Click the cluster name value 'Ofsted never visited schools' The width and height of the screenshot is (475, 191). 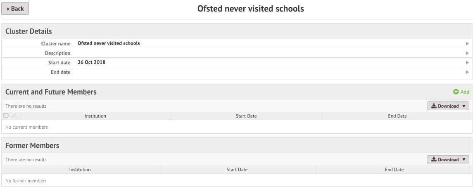(x=109, y=43)
